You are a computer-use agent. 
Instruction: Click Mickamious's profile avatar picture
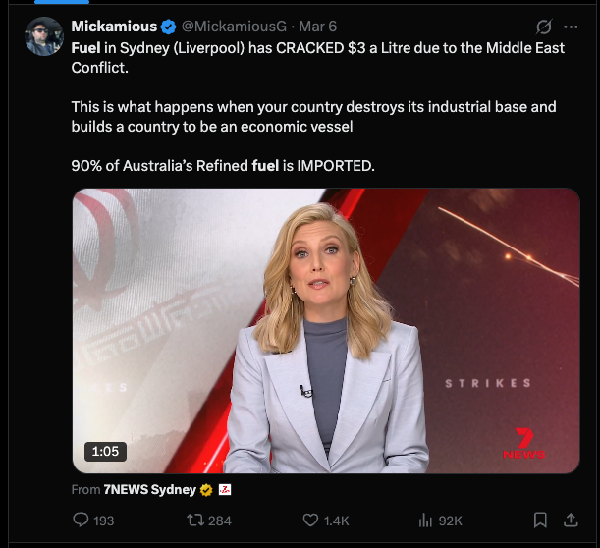[44, 37]
